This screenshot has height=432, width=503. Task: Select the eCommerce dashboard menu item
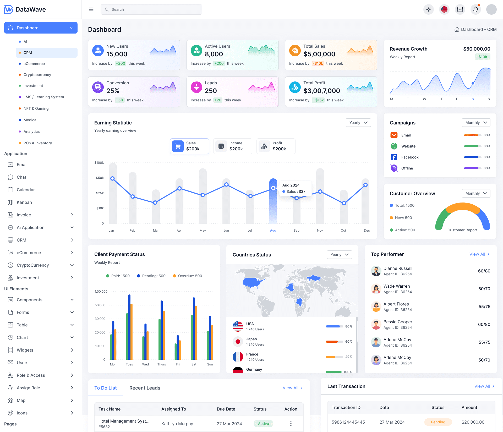(34, 63)
